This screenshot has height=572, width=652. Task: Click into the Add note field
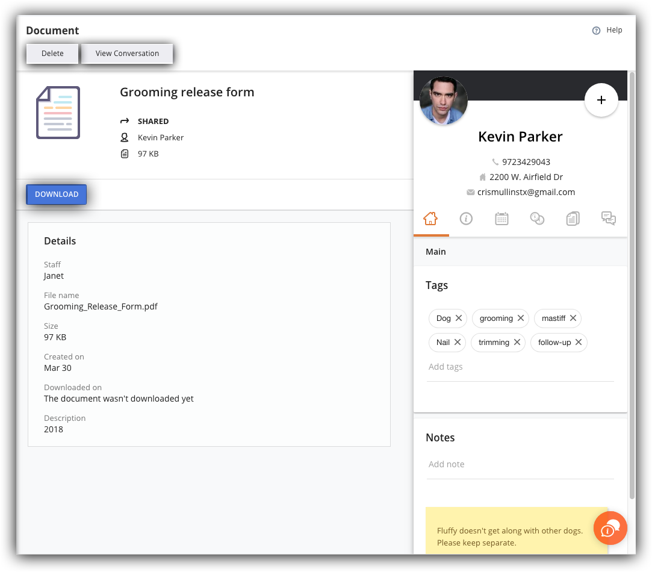pyautogui.click(x=520, y=464)
